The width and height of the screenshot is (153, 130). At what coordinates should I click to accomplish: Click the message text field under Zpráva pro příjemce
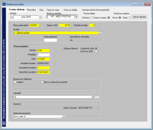click(56, 87)
